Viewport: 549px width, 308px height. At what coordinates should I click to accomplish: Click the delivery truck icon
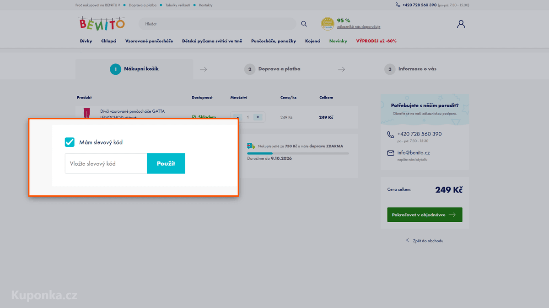pyautogui.click(x=251, y=146)
